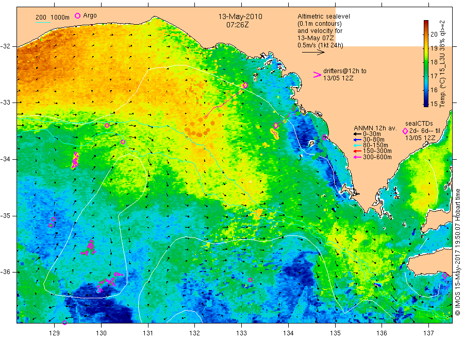The height and width of the screenshot is (340, 464).
Task: Click the drifter track cluster near 129.8°E, 35.5°S
Action: tap(89, 248)
